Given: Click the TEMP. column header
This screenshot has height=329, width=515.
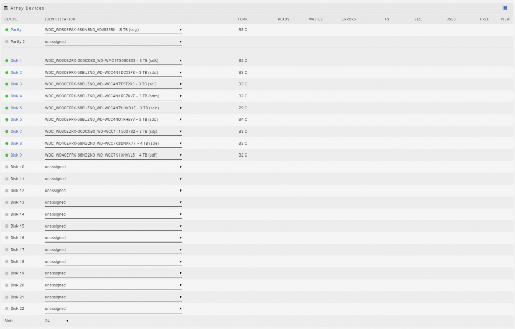Looking at the screenshot, I should 243,19.
